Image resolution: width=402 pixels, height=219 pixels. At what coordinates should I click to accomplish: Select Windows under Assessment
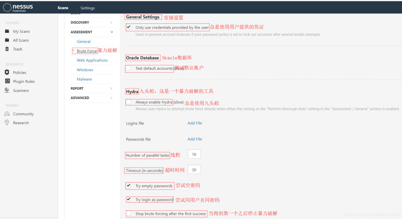[85, 70]
